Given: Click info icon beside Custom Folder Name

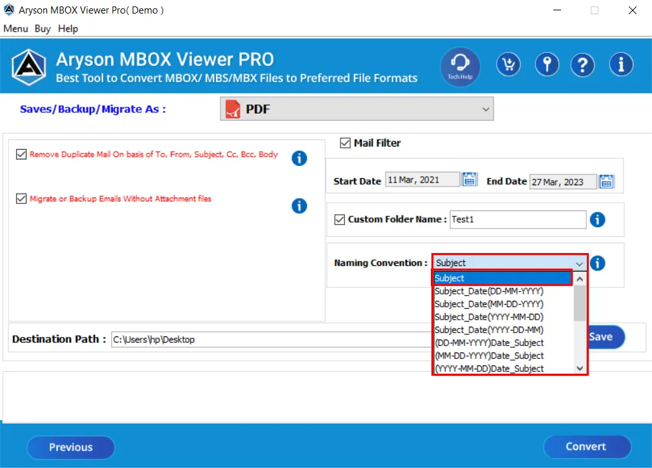Looking at the screenshot, I should [x=598, y=219].
